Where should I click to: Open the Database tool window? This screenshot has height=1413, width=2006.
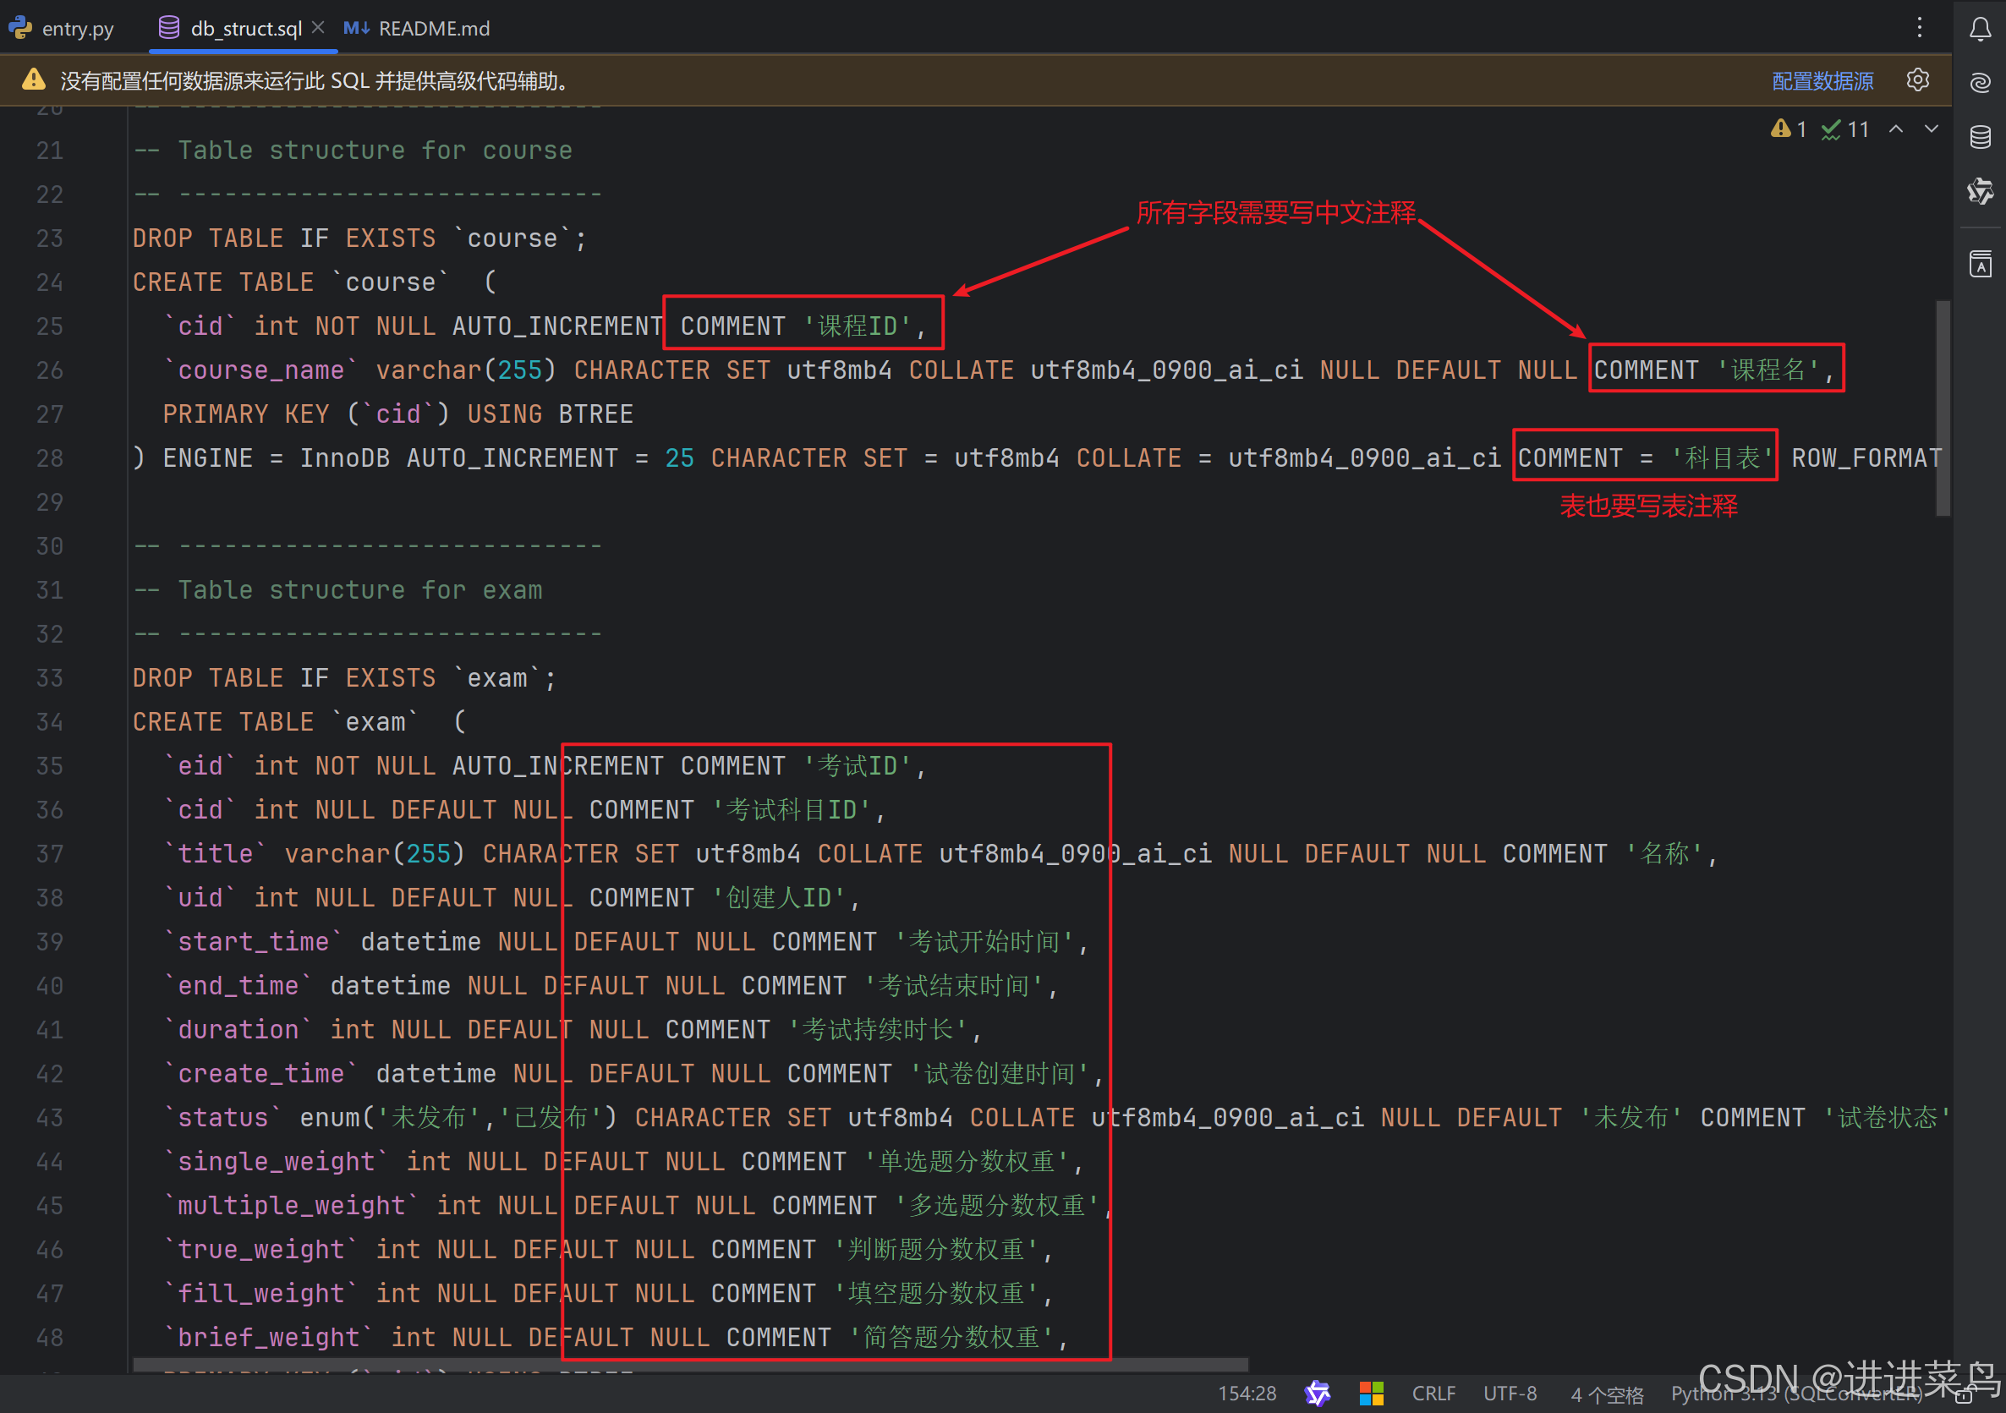point(1980,137)
